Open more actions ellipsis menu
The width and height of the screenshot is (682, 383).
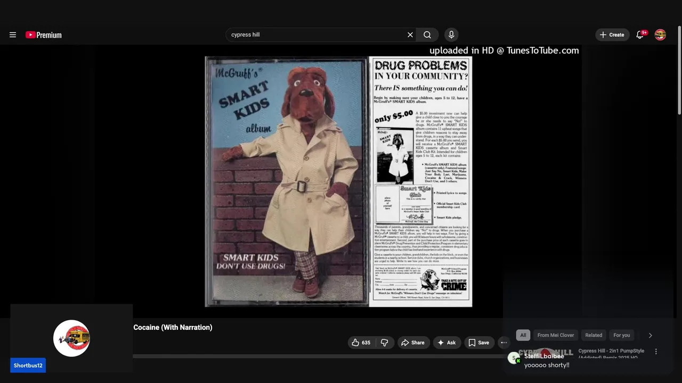tap(504, 343)
